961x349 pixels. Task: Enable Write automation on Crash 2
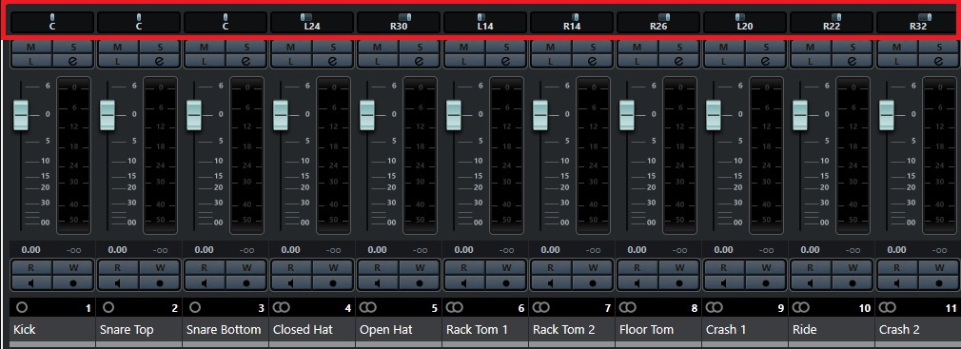coord(938,267)
